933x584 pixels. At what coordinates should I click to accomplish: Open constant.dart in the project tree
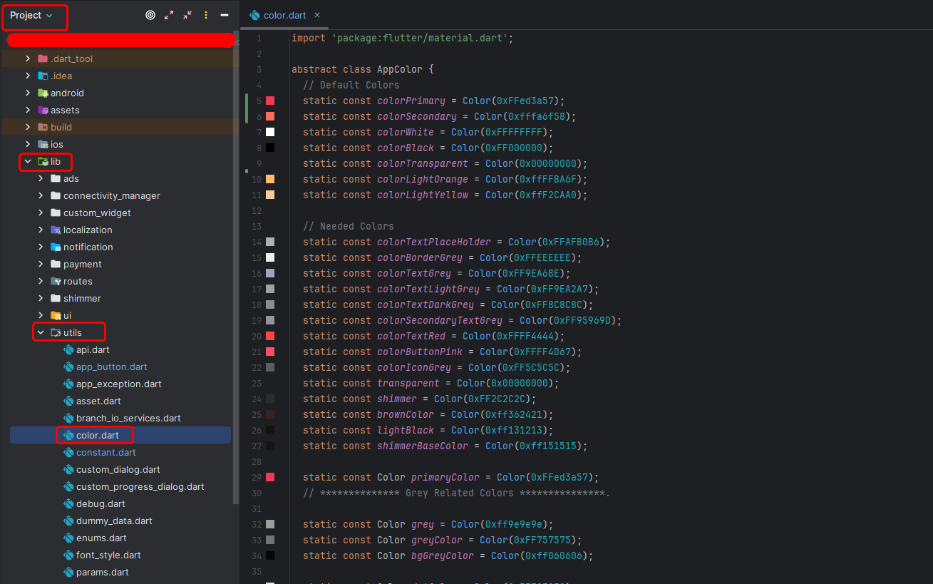point(105,452)
